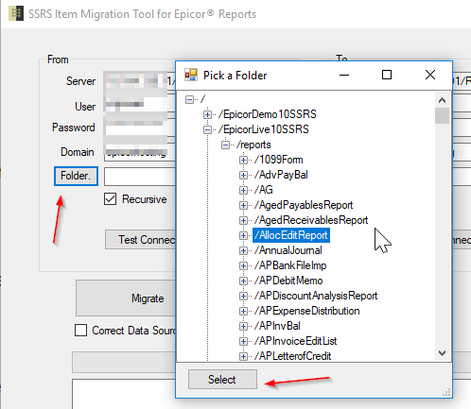
Task: Expand the /APLetterofCredit node
Action: (243, 356)
